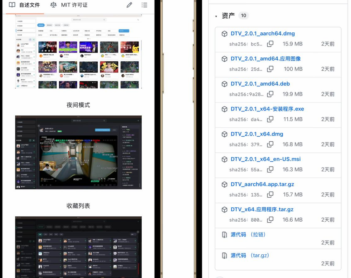Copy sha256 hash of DTV_2.0.1_amd64.deb
This screenshot has height=278, width=351.
pyautogui.click(x=270, y=94)
